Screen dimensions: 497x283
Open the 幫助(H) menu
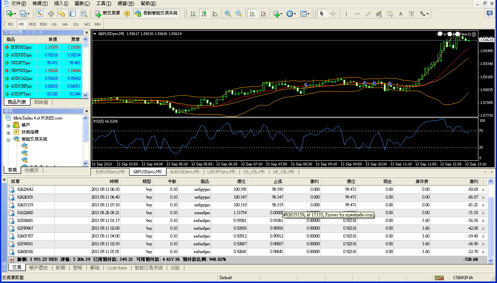click(x=148, y=4)
